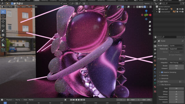Select the Transform tool
The width and height of the screenshot is (185, 104).
(3, 35)
